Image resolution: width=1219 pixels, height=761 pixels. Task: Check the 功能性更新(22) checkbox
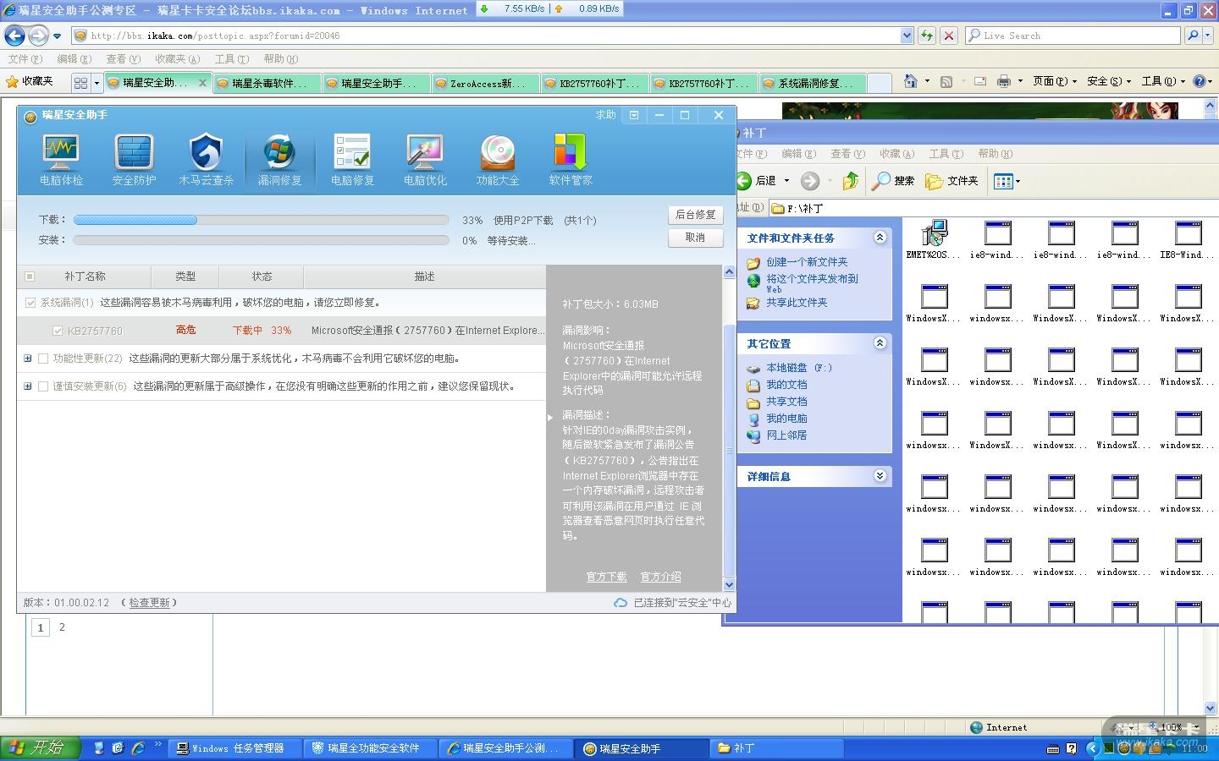(x=43, y=359)
